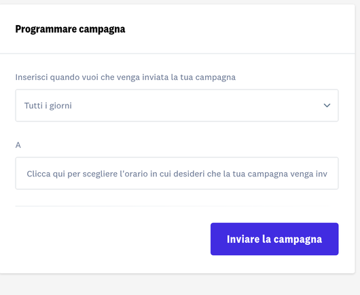Click the 'Inserisci quando vuoi' label text
The image size is (360, 295).
pyautogui.click(x=126, y=77)
